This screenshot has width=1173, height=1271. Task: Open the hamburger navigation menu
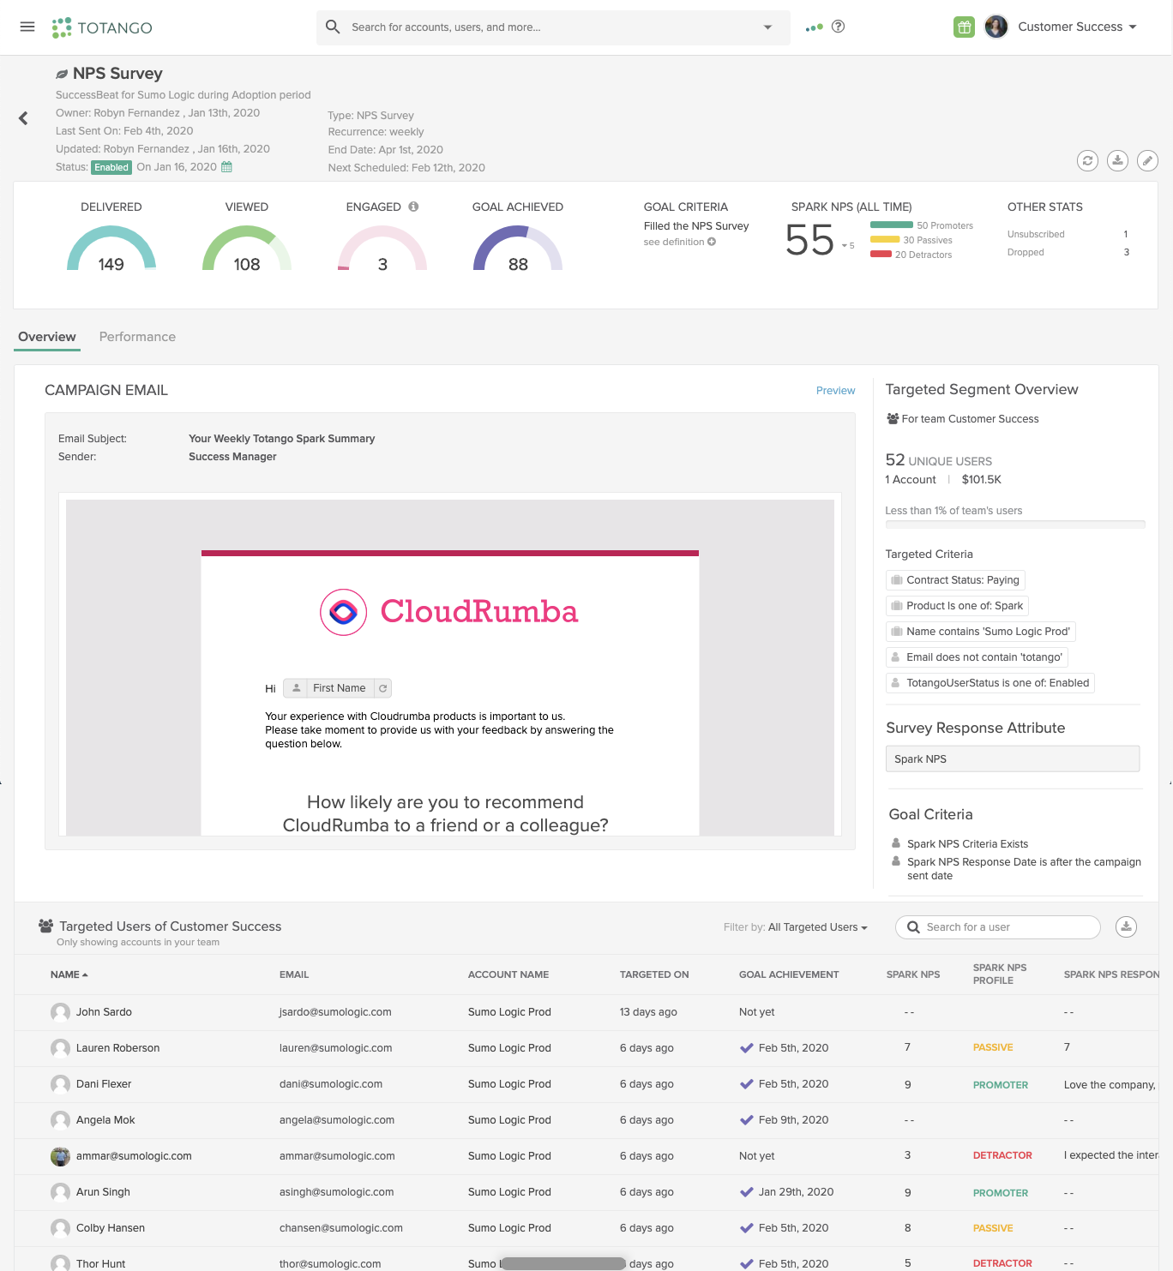[x=27, y=27]
